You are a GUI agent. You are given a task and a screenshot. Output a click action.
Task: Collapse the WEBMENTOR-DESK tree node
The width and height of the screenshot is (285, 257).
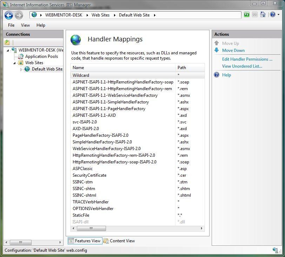pyautogui.click(x=8, y=50)
